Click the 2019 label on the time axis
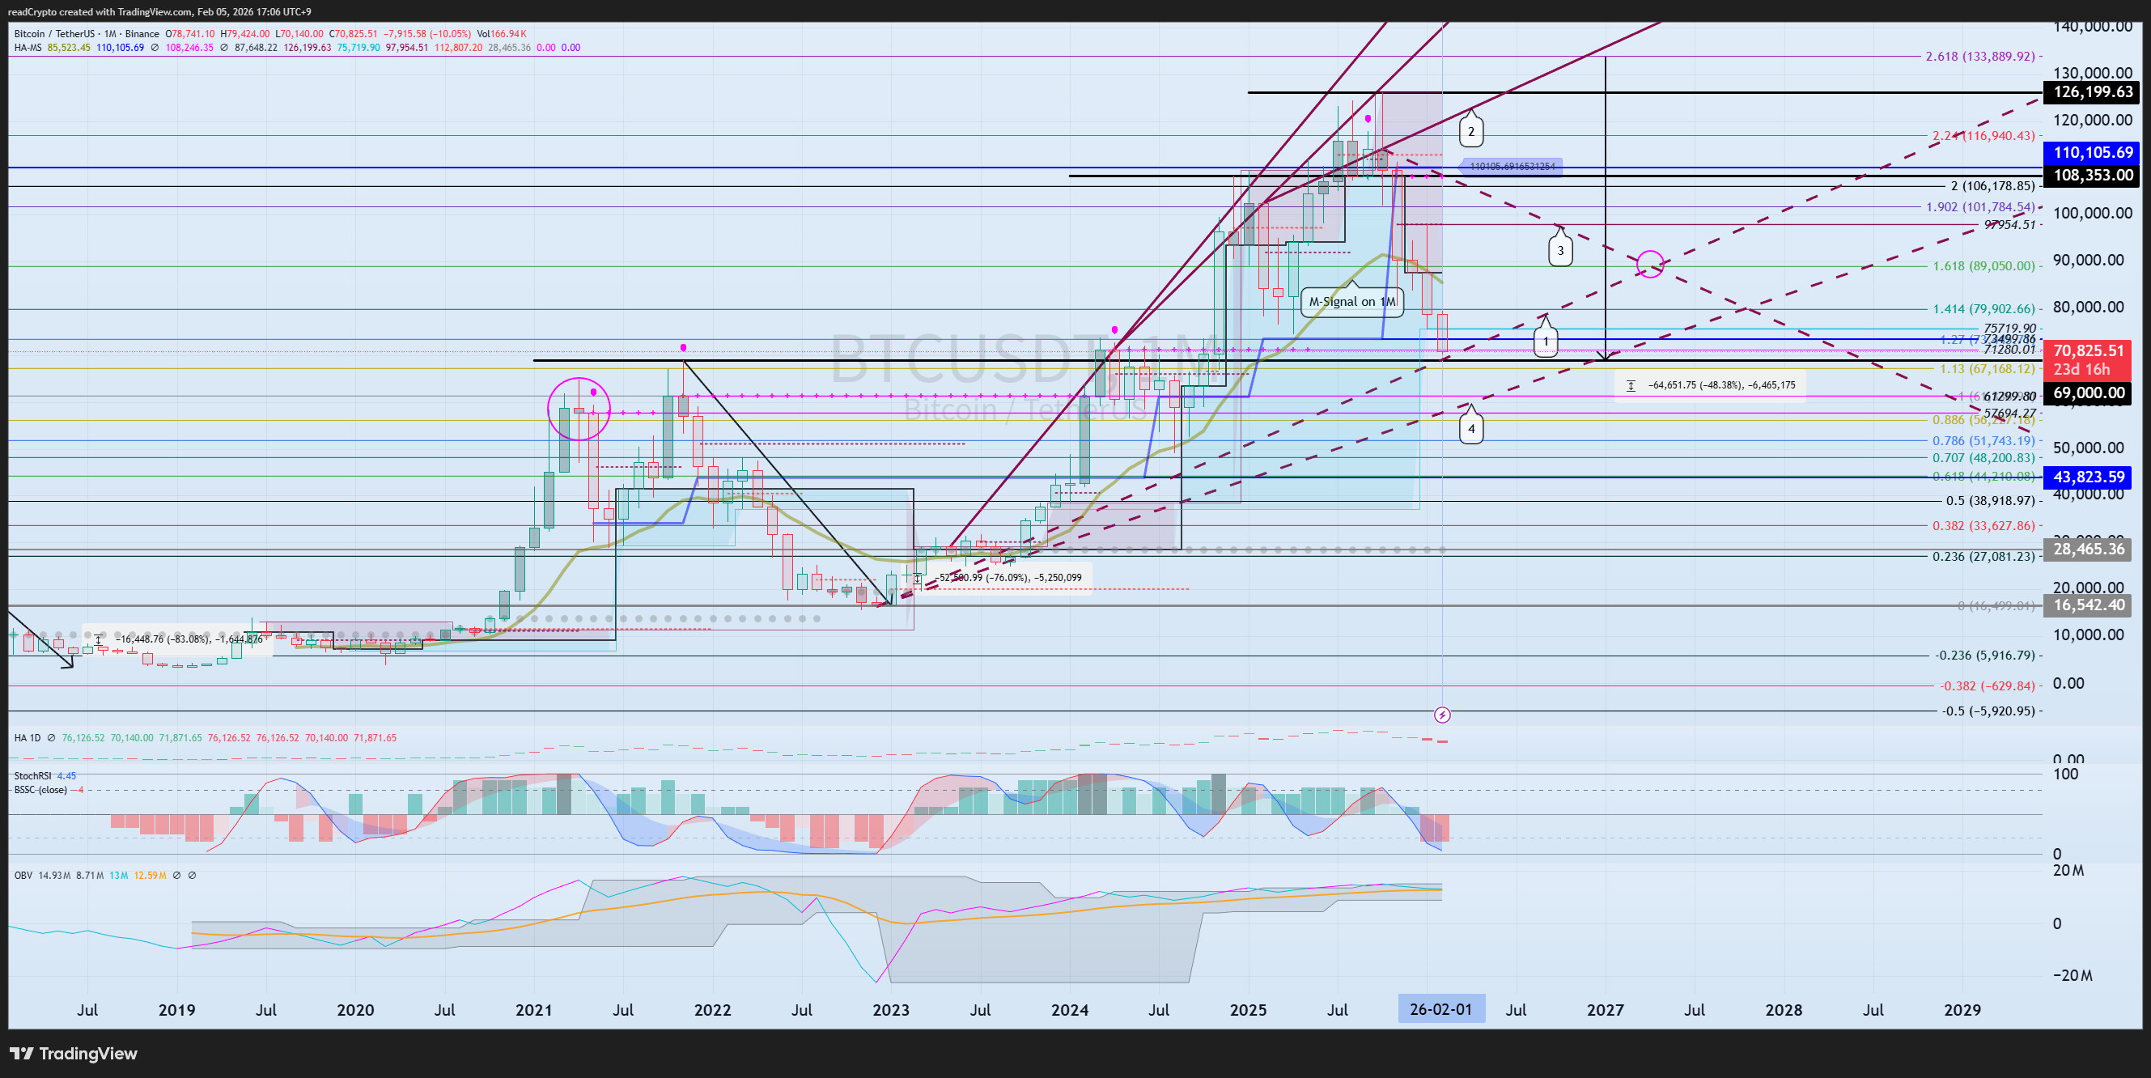The width and height of the screenshot is (2151, 1078). click(x=177, y=1009)
